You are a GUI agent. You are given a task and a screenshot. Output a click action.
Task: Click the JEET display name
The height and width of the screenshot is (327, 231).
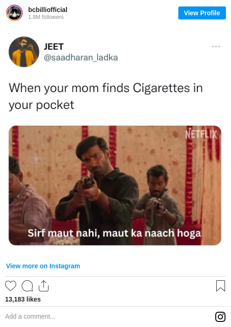[54, 47]
